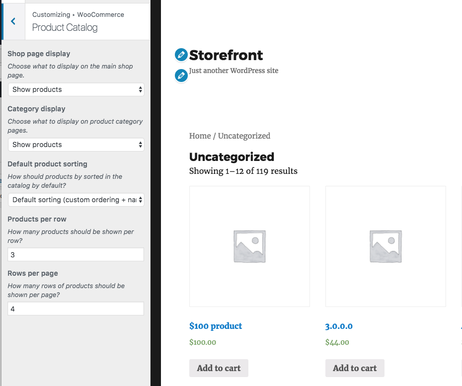Click the pencil edit icon beside Storefront title
Screen dimensions: 462x386
[181, 55]
